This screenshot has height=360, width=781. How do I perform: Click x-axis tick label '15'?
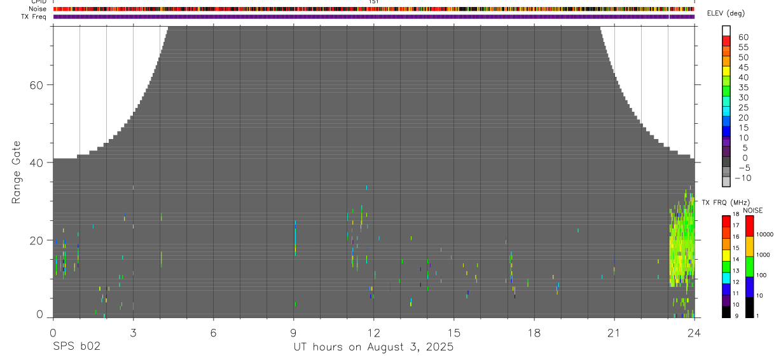(454, 333)
